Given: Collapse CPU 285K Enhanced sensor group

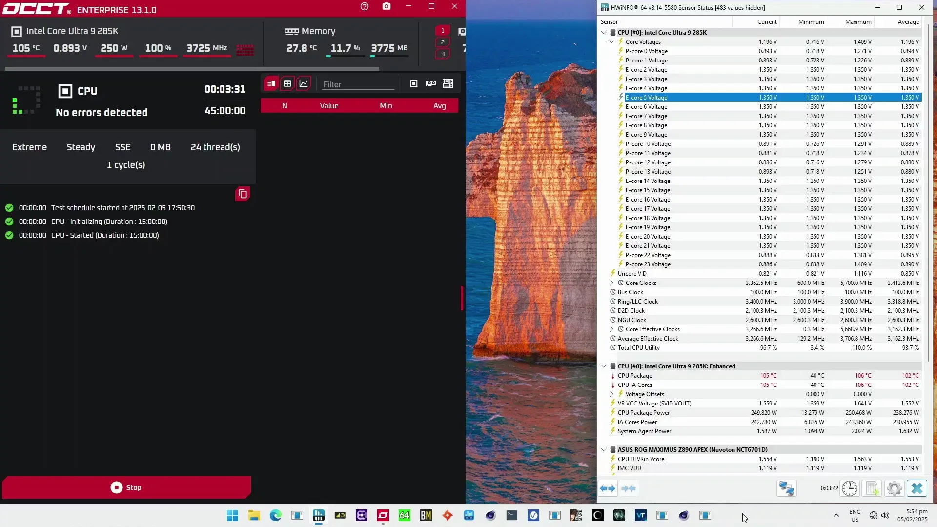Looking at the screenshot, I should 604,366.
